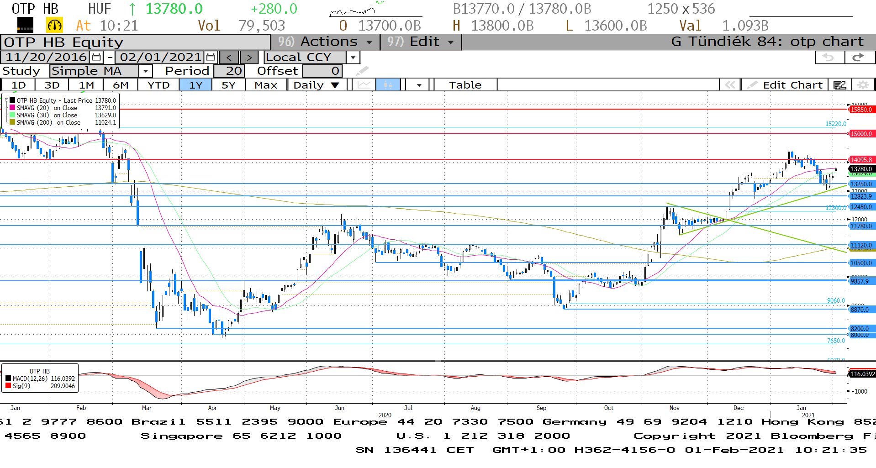
Task: Click the G Tündiék 84: otp chart title
Action: pos(767,42)
